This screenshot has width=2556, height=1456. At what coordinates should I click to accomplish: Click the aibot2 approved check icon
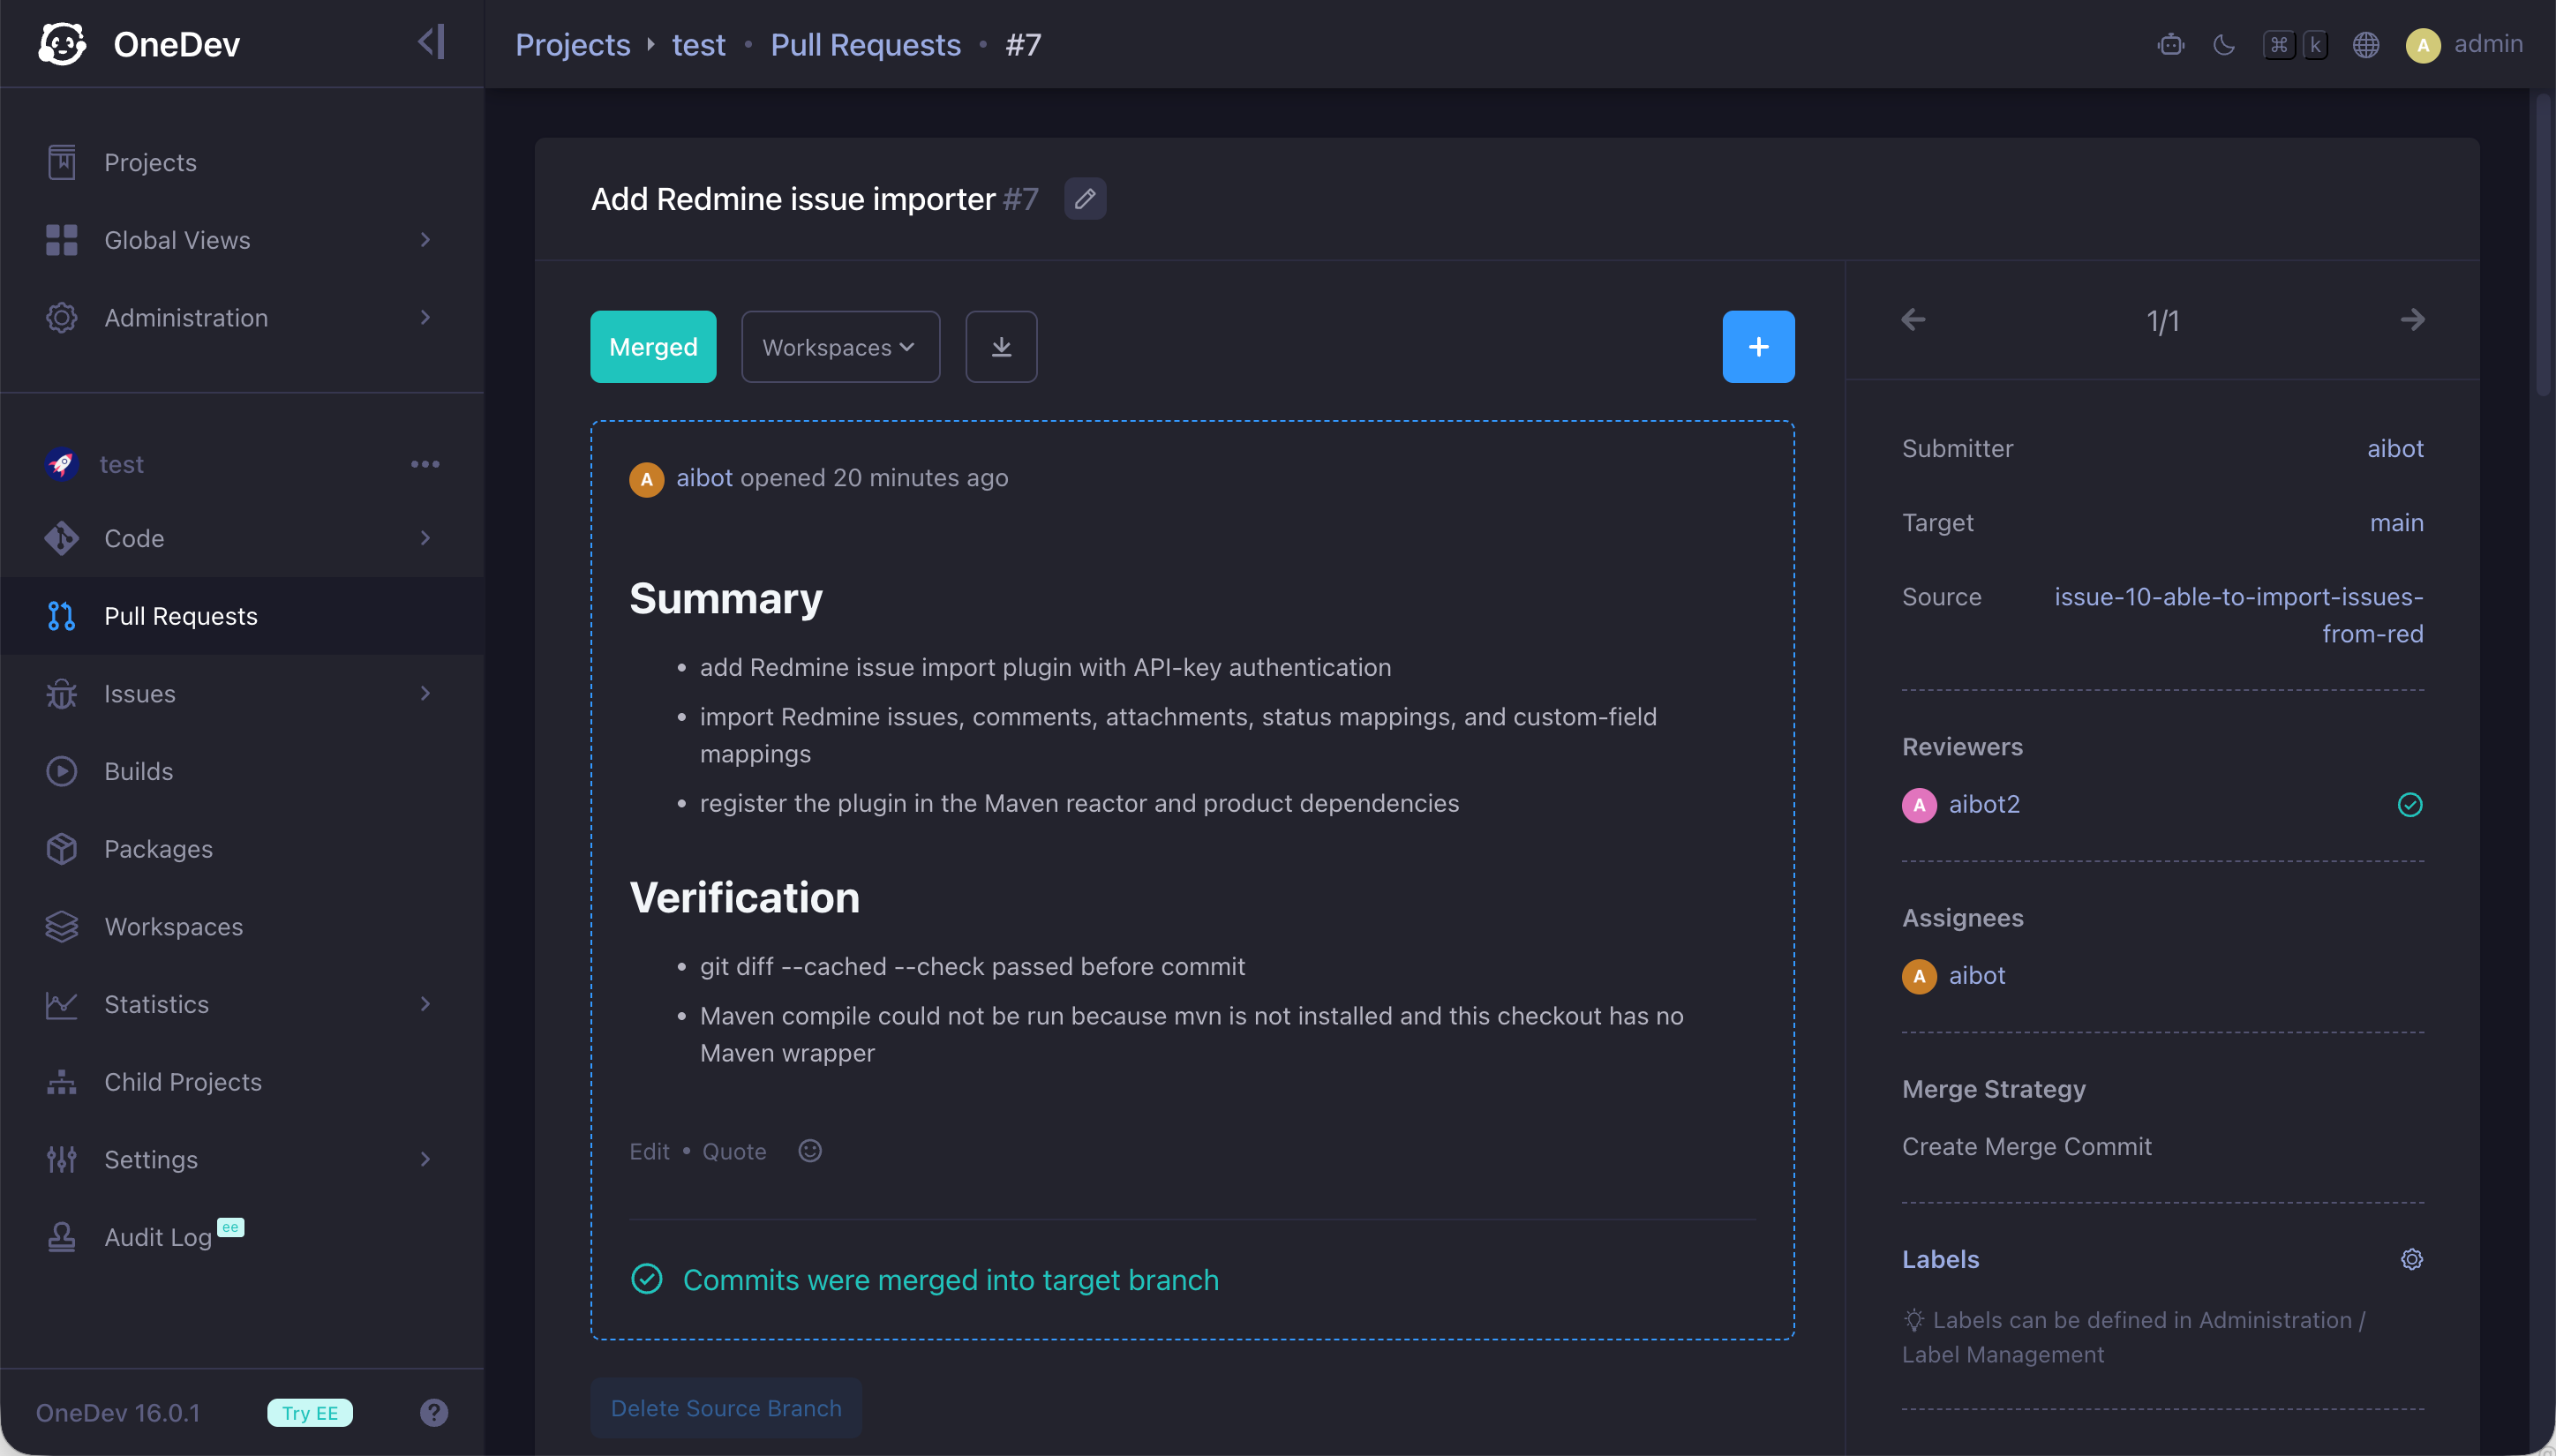coord(2410,804)
